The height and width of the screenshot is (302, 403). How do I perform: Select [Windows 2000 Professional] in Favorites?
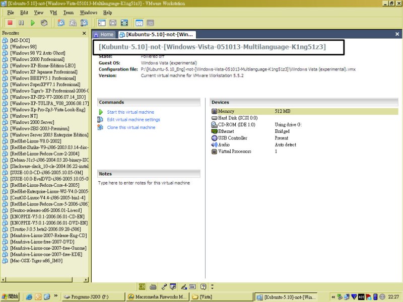pyautogui.click(x=37, y=59)
